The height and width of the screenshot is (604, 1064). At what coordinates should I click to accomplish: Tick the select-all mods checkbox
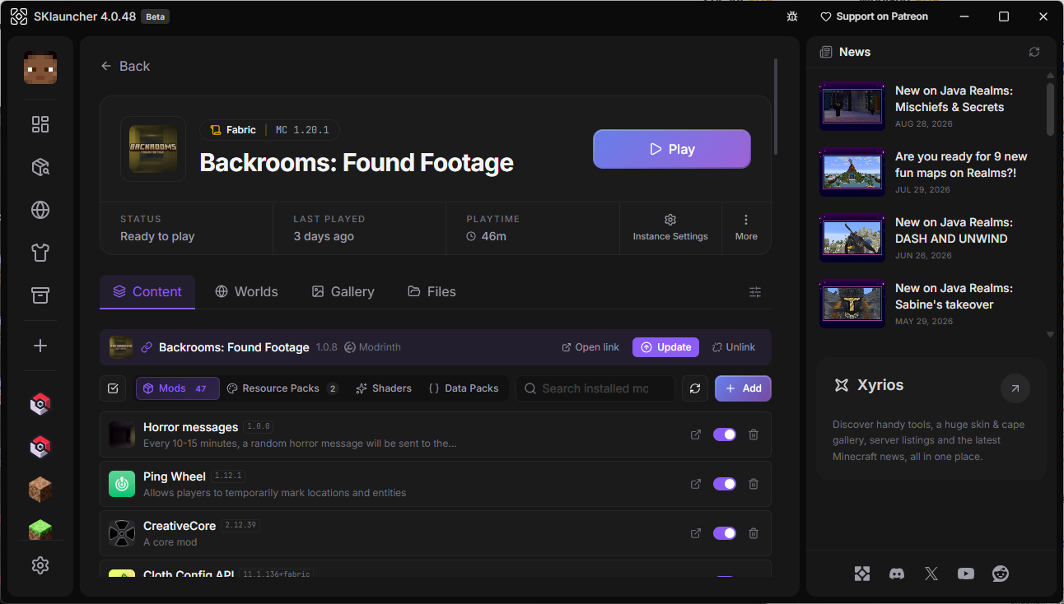(x=113, y=388)
